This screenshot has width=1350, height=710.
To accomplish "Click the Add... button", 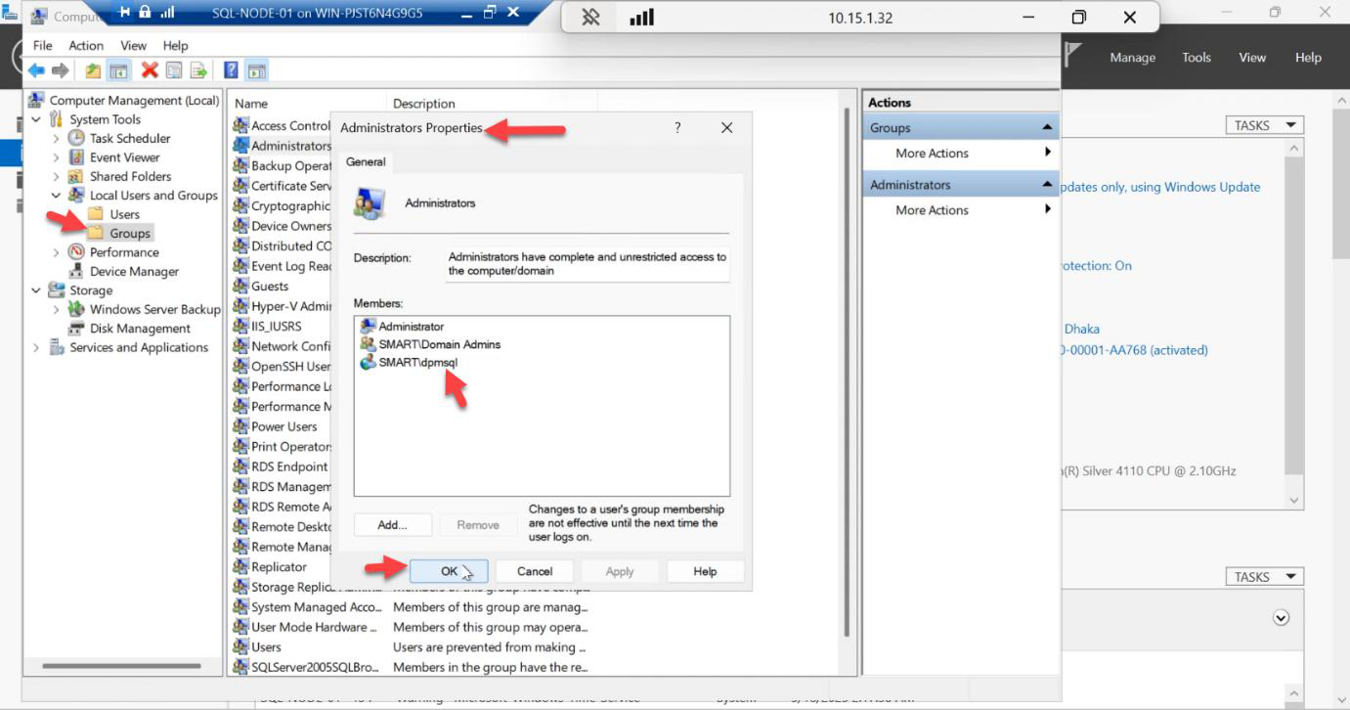I will coord(392,525).
